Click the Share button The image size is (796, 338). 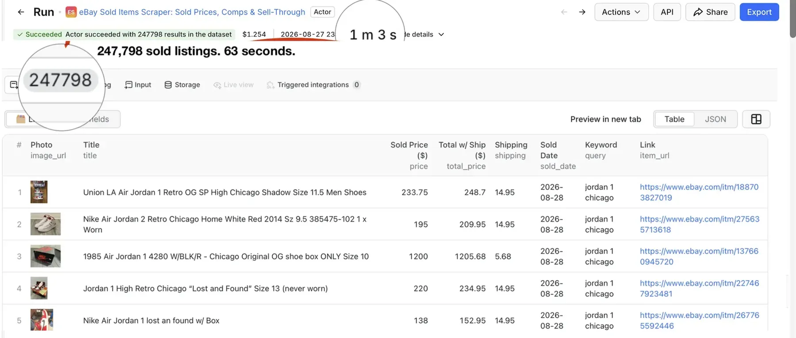click(710, 12)
